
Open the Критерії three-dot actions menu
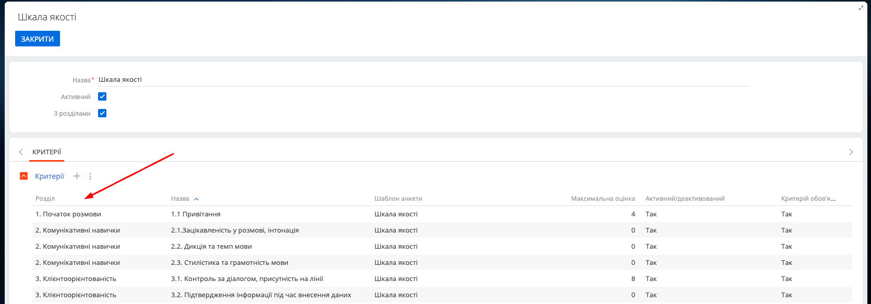tap(90, 176)
